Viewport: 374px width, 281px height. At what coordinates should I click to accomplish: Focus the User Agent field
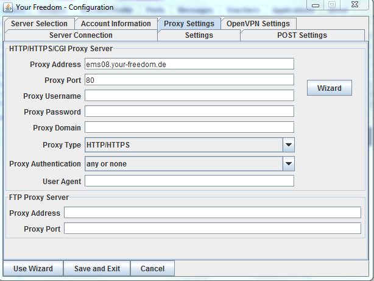tap(189, 181)
